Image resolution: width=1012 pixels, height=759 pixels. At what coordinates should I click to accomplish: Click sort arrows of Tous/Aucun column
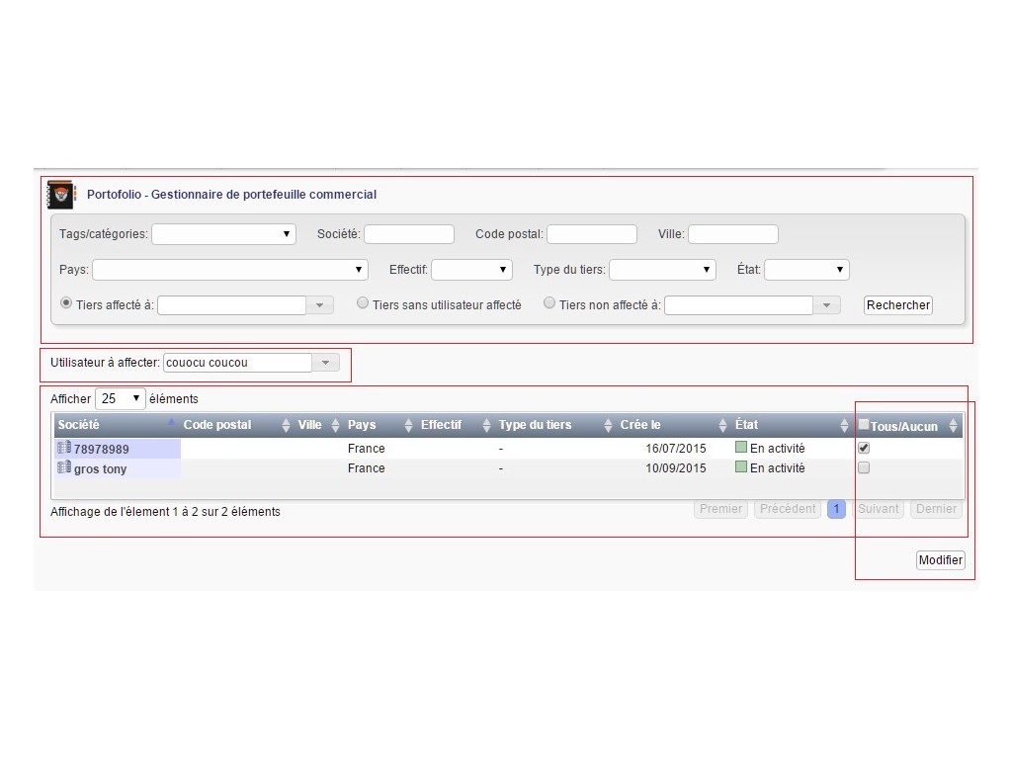tap(953, 425)
